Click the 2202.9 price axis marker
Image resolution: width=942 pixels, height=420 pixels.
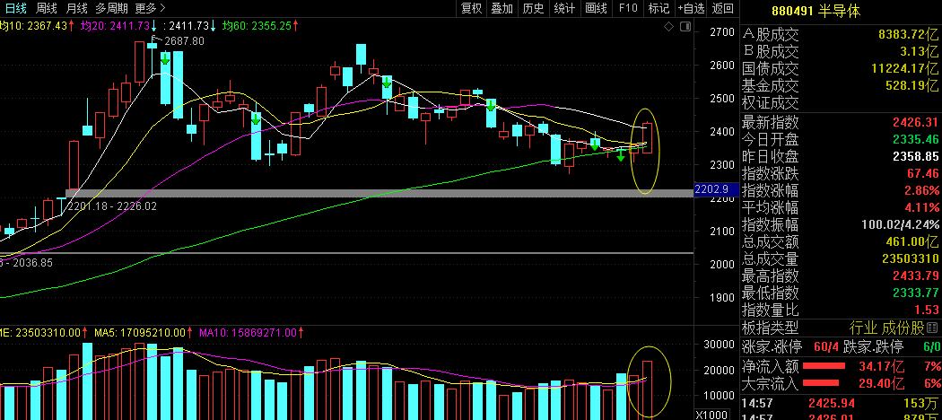tap(711, 189)
